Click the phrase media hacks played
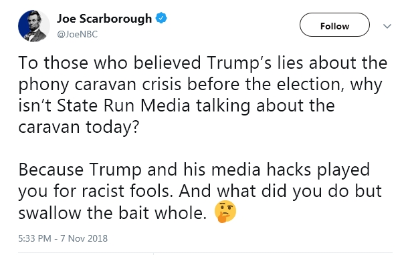The image size is (408, 255). point(290,170)
